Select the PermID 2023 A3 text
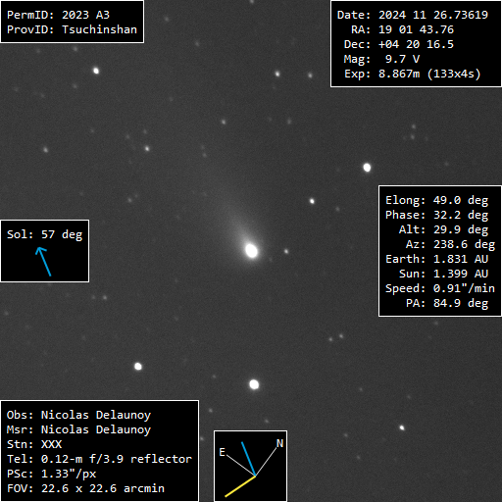502x502 pixels. (x=58, y=15)
